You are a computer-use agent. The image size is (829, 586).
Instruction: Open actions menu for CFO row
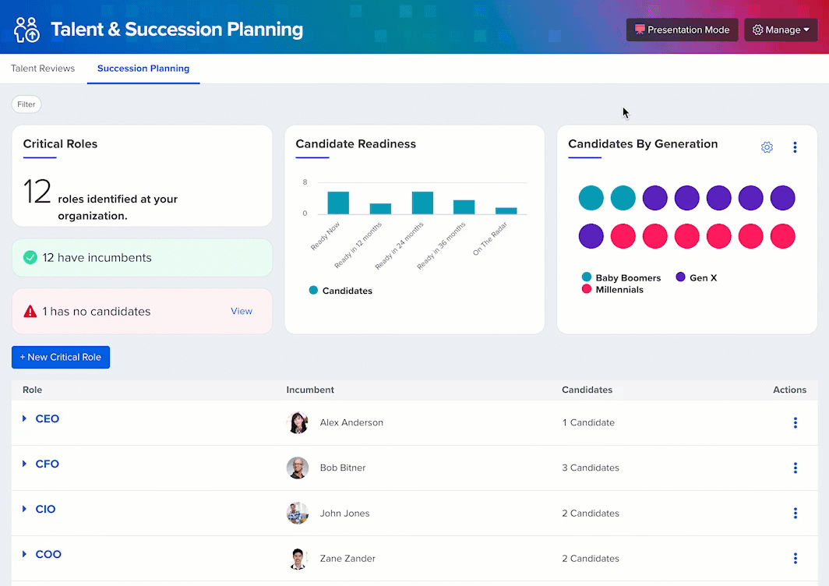[x=795, y=468]
